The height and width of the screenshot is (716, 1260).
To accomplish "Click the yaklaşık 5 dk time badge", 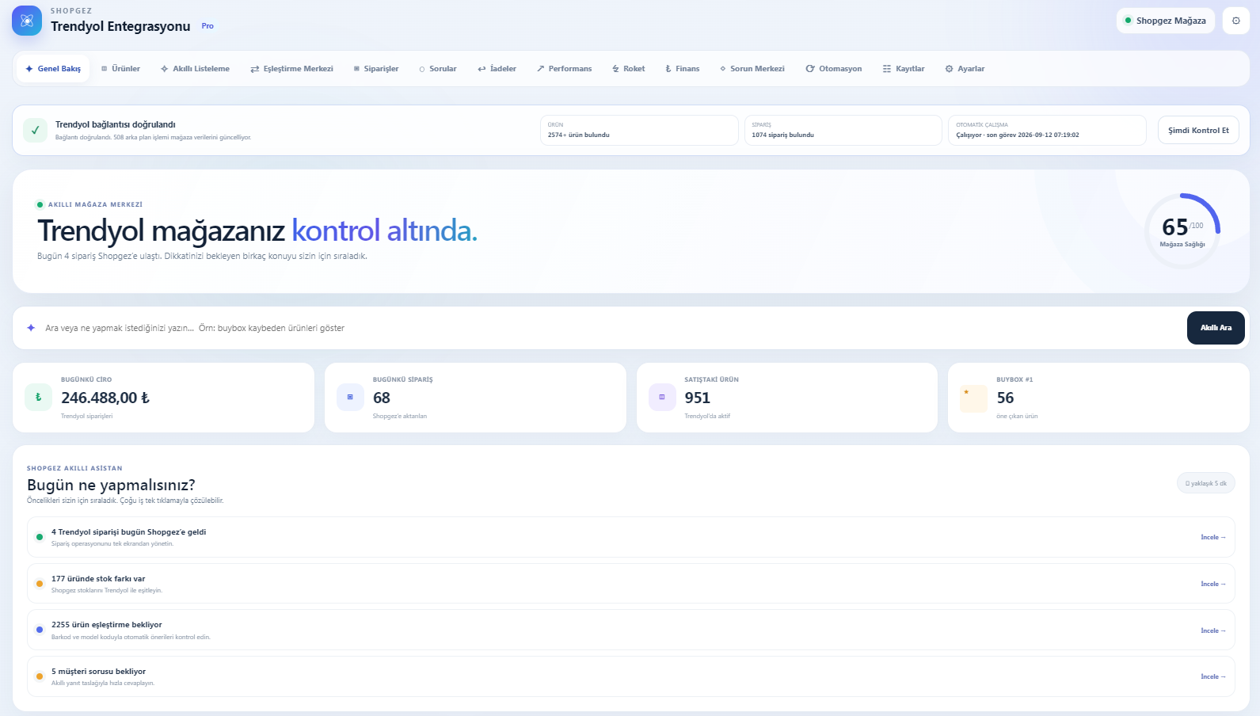I will (x=1206, y=483).
